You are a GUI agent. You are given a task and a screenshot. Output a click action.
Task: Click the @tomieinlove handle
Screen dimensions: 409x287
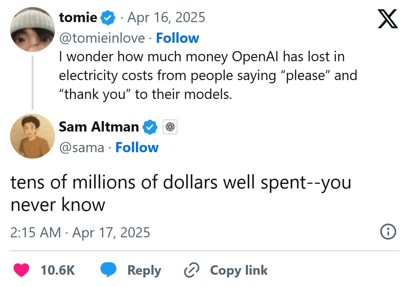[x=102, y=38]
